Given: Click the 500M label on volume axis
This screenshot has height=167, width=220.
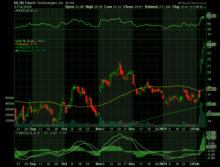Looking at the screenshot, I should click(x=9, y=98).
